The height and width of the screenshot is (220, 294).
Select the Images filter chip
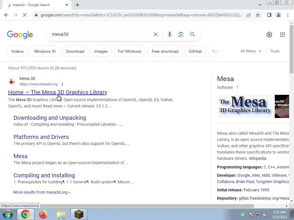tap(101, 51)
